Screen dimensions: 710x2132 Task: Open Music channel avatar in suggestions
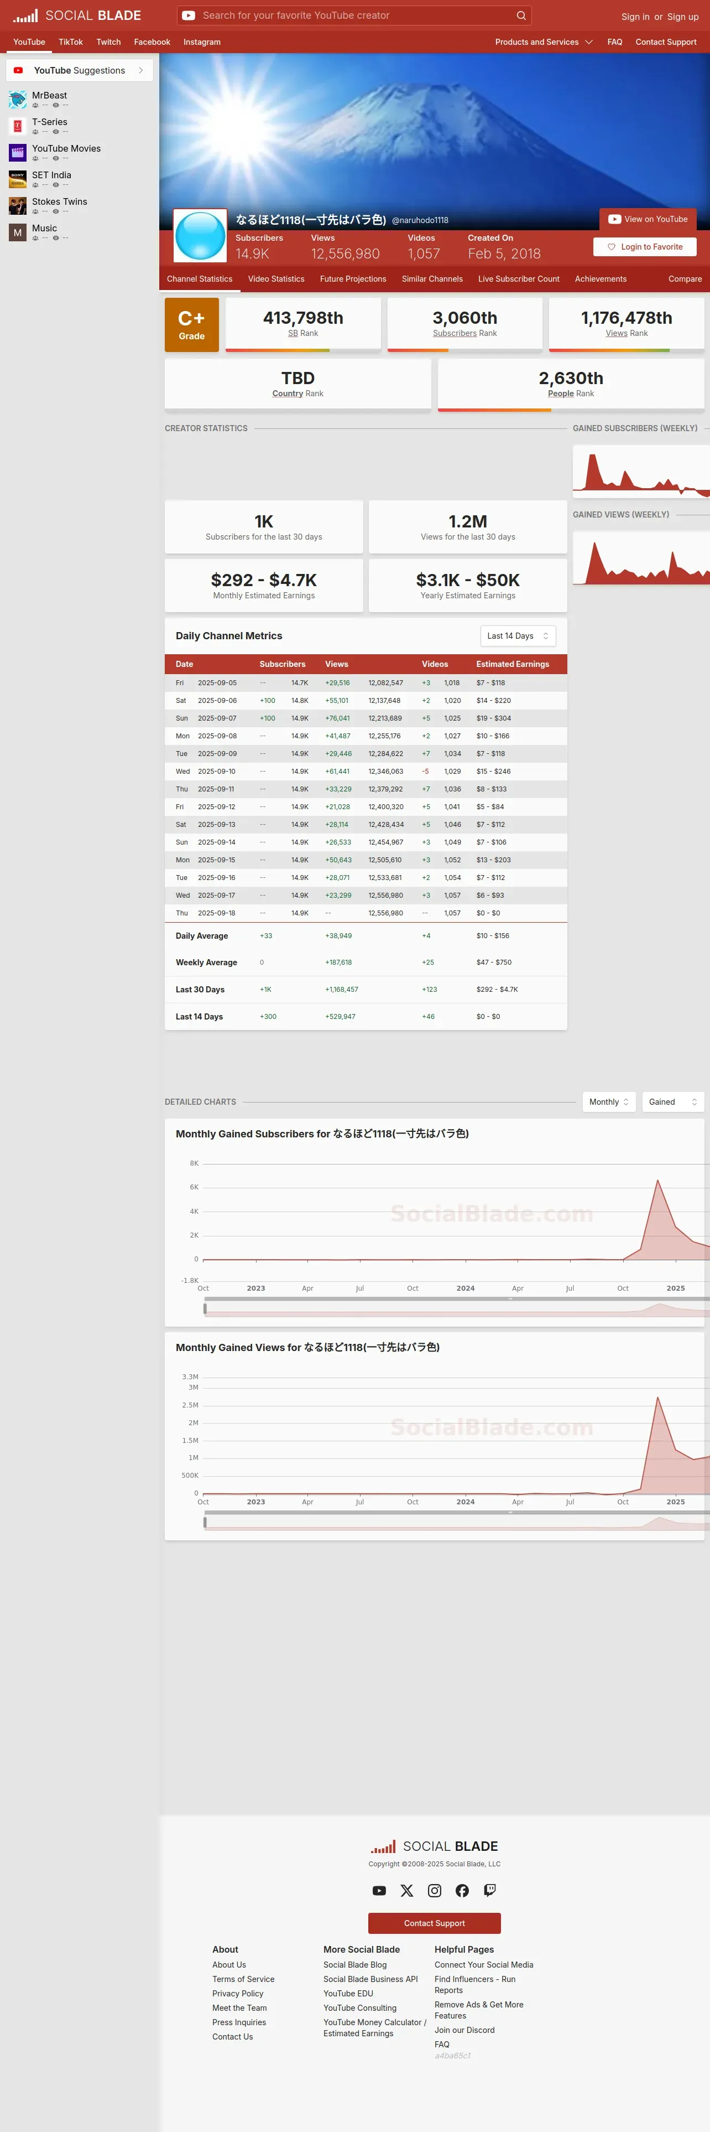[x=17, y=232]
